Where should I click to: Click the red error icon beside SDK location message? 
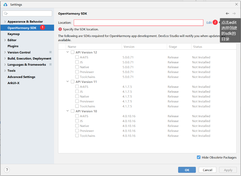60,29
